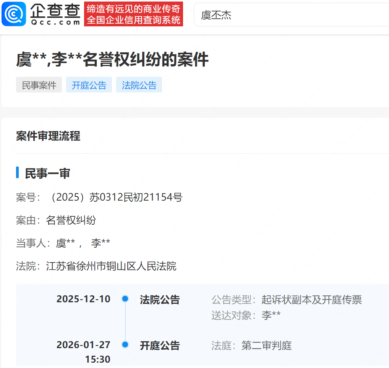Click the timeline dot for 2026-01-27
The image size is (389, 368).
(x=125, y=345)
